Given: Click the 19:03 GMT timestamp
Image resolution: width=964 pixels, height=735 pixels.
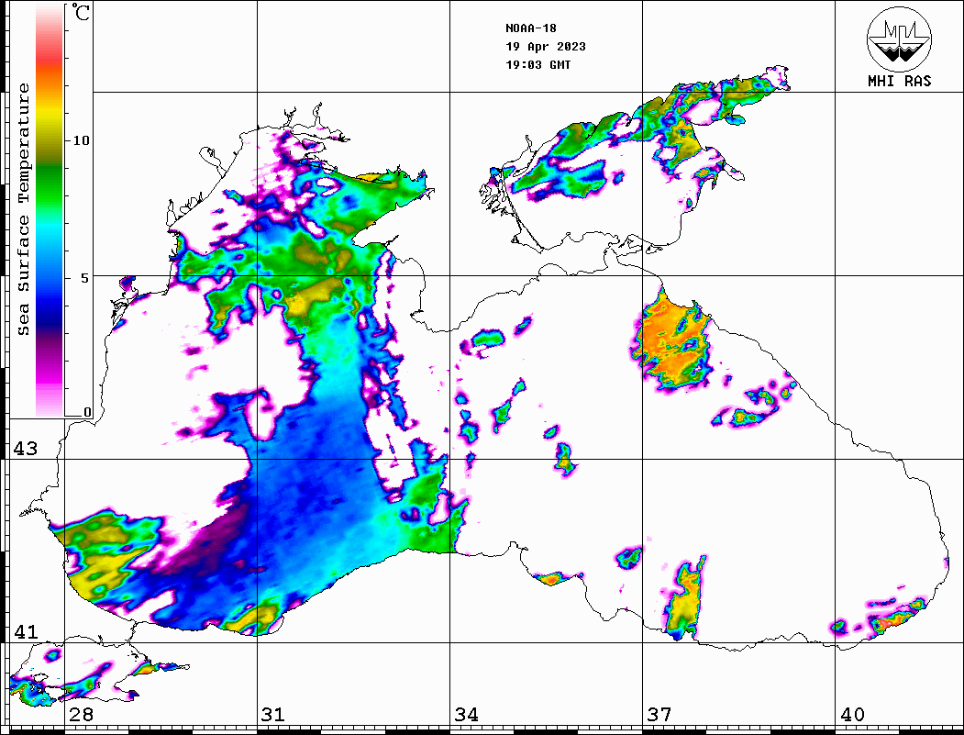Looking at the screenshot, I should click(x=537, y=65).
